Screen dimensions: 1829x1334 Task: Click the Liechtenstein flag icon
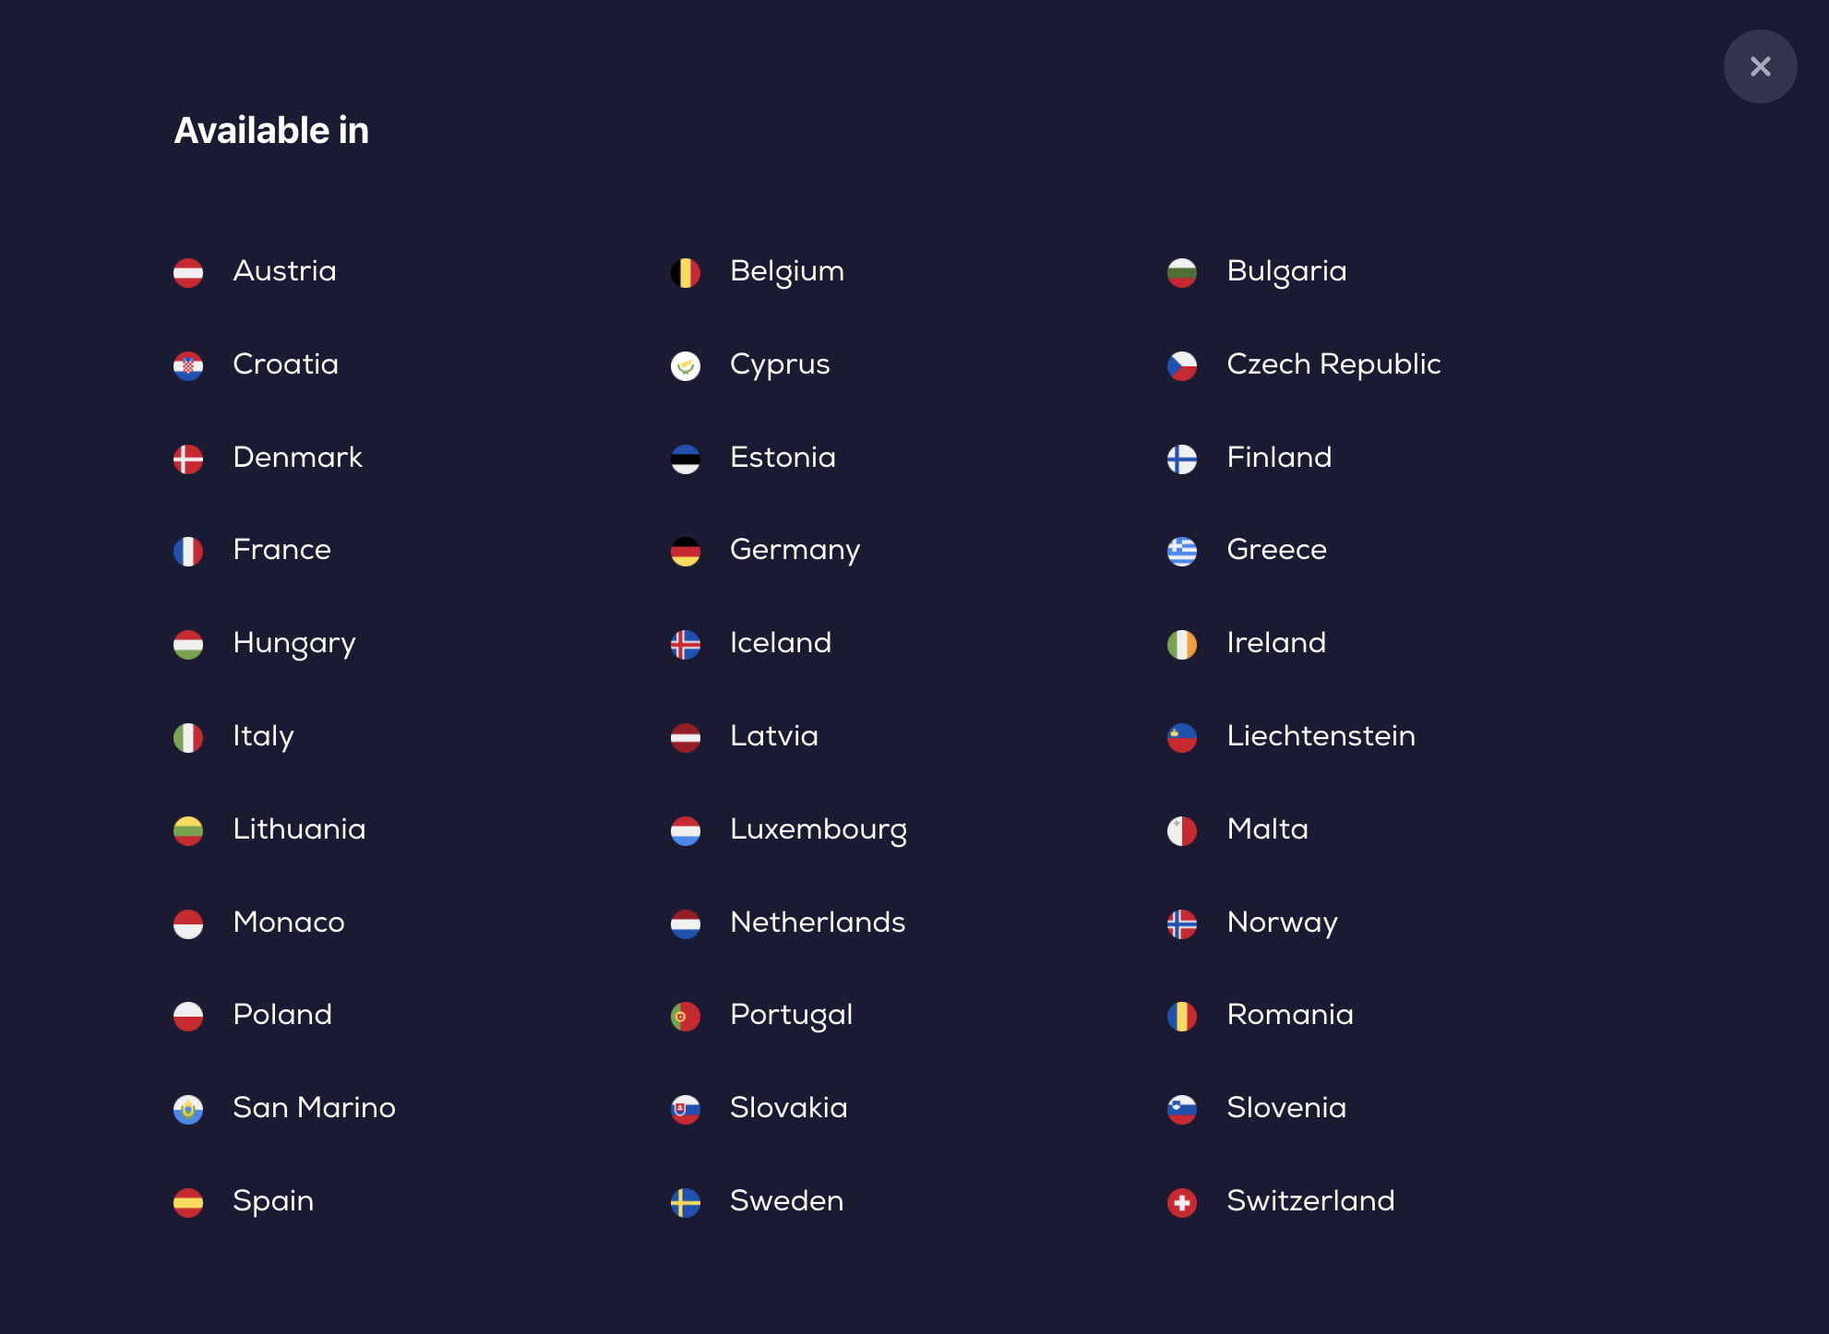click(x=1182, y=738)
